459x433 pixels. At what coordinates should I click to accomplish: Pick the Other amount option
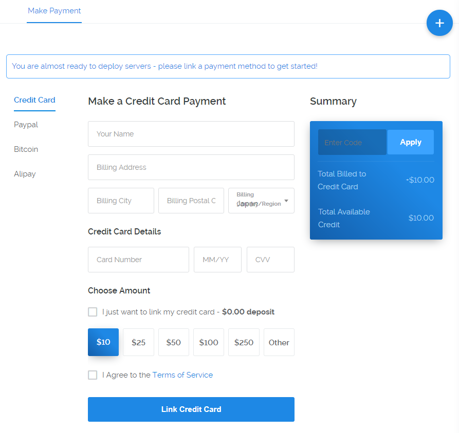tap(279, 342)
